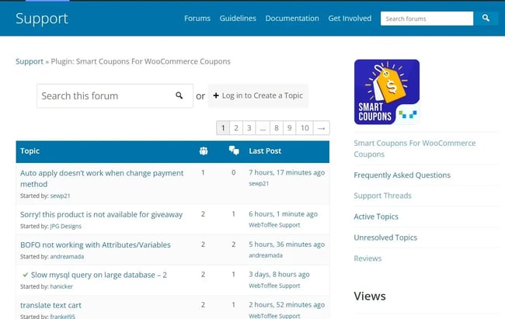Open the Forums menu item
The height and width of the screenshot is (319, 505).
pyautogui.click(x=197, y=18)
